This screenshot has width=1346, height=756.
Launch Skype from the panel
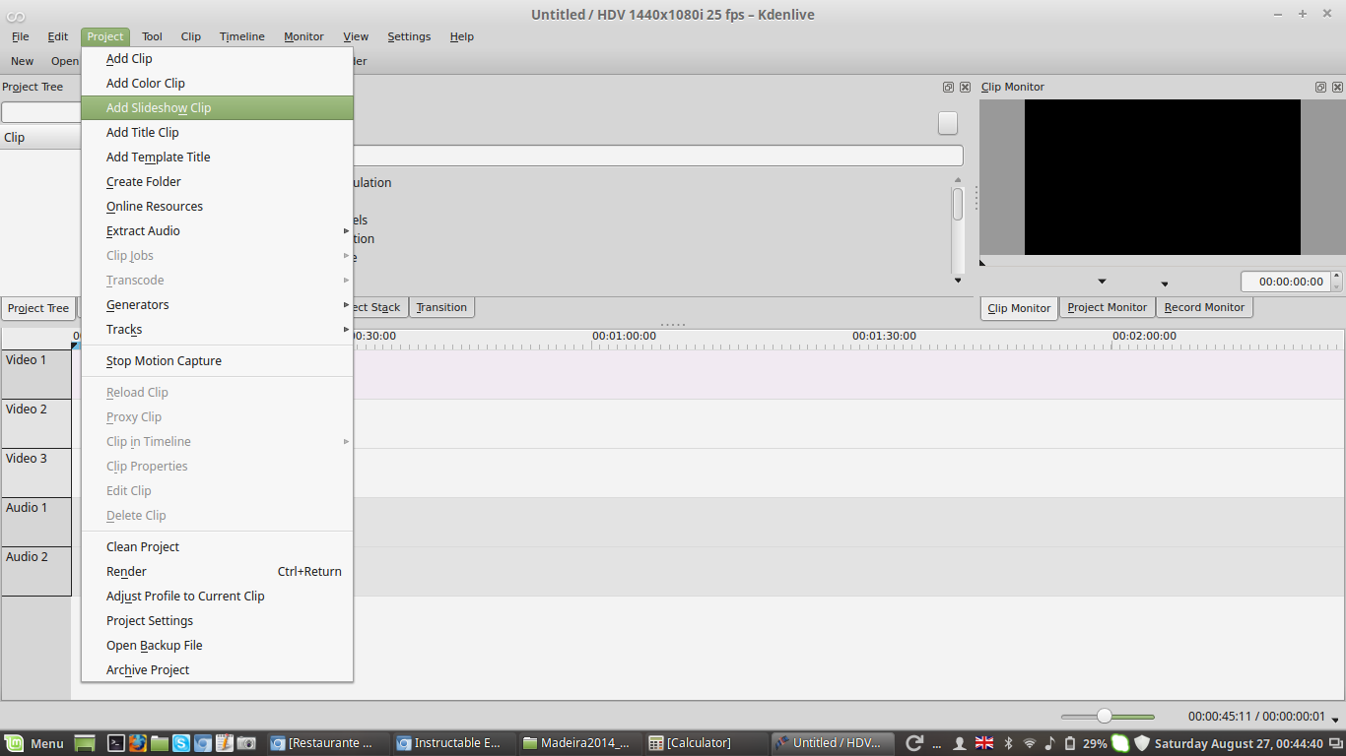coord(181,743)
